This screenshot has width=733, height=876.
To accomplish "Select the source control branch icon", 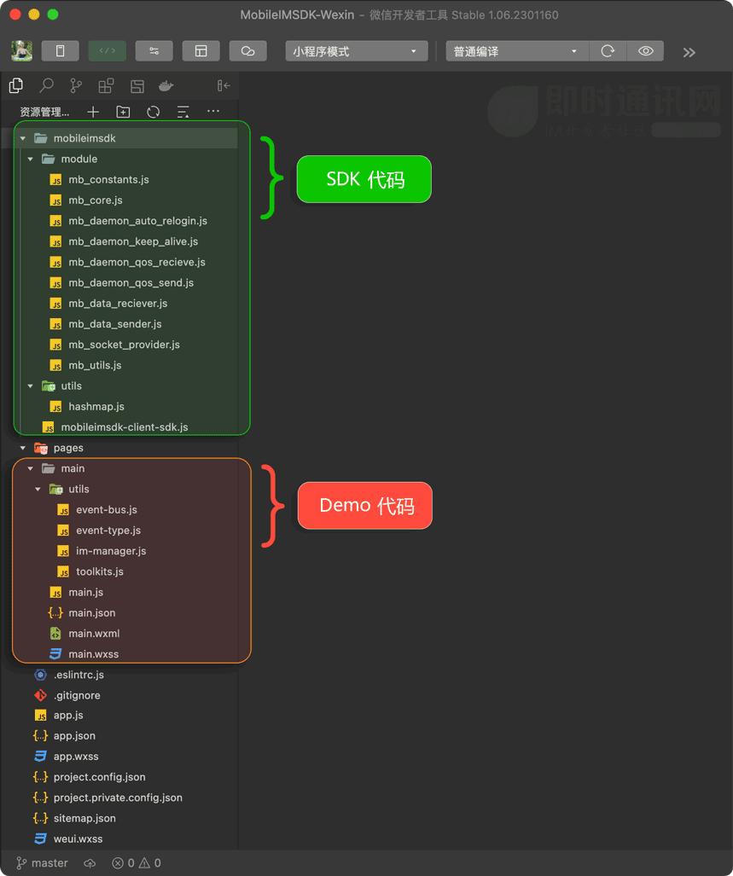I will tap(76, 85).
